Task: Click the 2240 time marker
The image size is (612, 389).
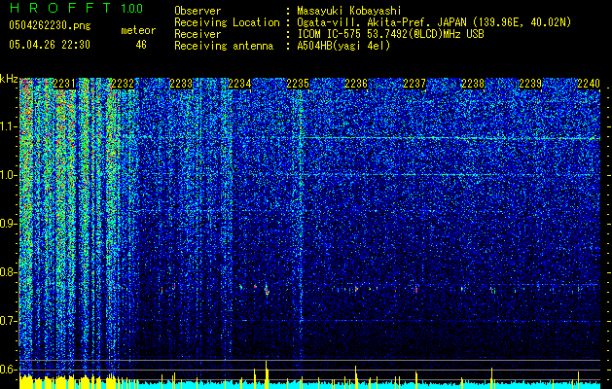Action: (x=589, y=84)
